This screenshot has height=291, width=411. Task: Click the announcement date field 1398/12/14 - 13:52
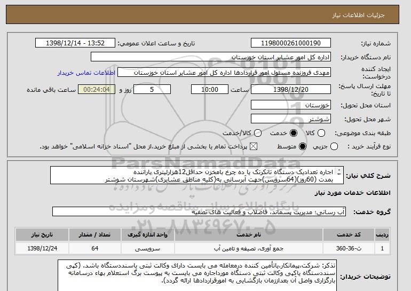click(75, 43)
